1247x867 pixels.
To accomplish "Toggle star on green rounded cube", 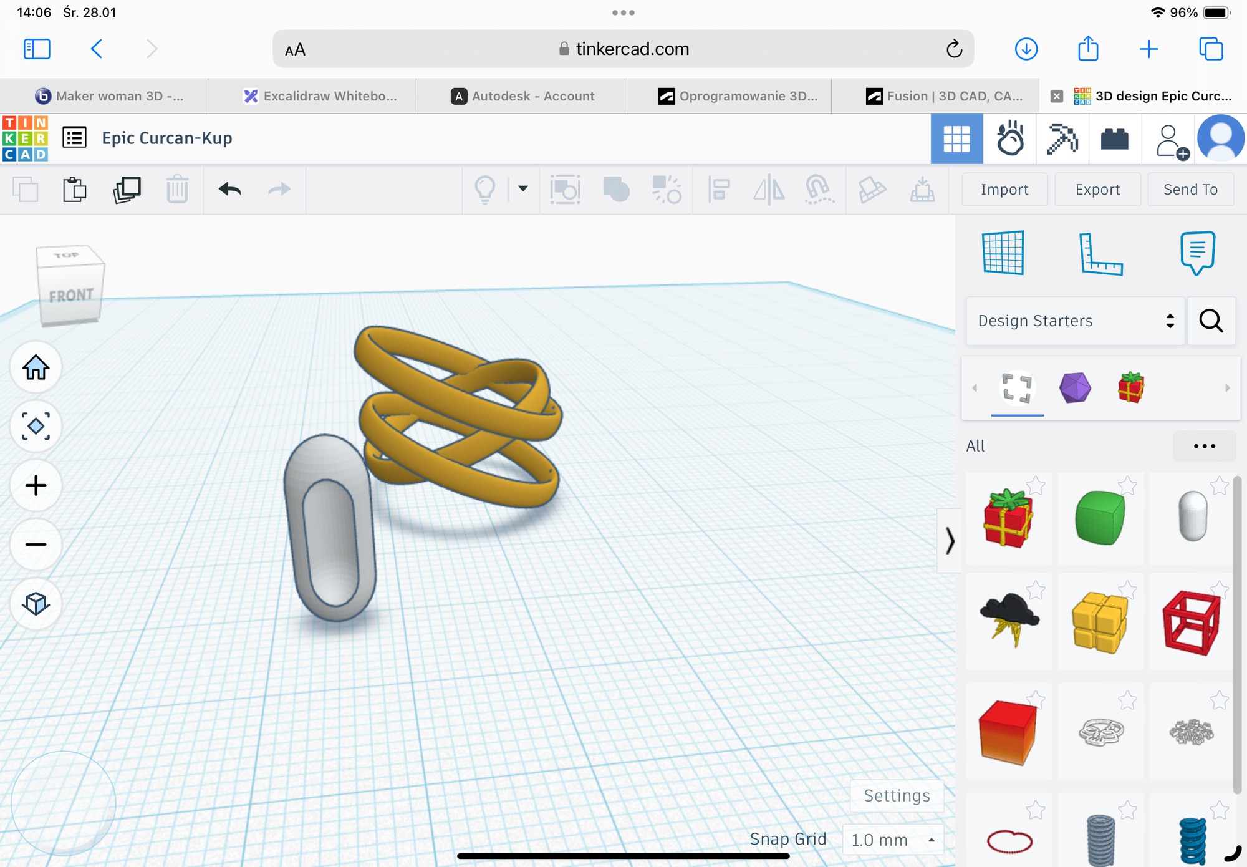I will (x=1127, y=485).
